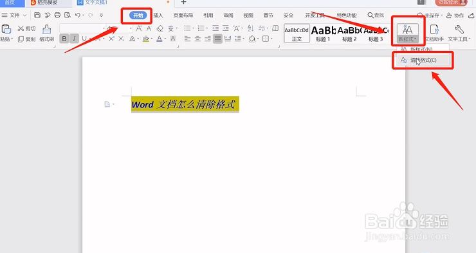Click the 未保存 cloud status button
This screenshot has width=476, height=253.
tap(430, 15)
